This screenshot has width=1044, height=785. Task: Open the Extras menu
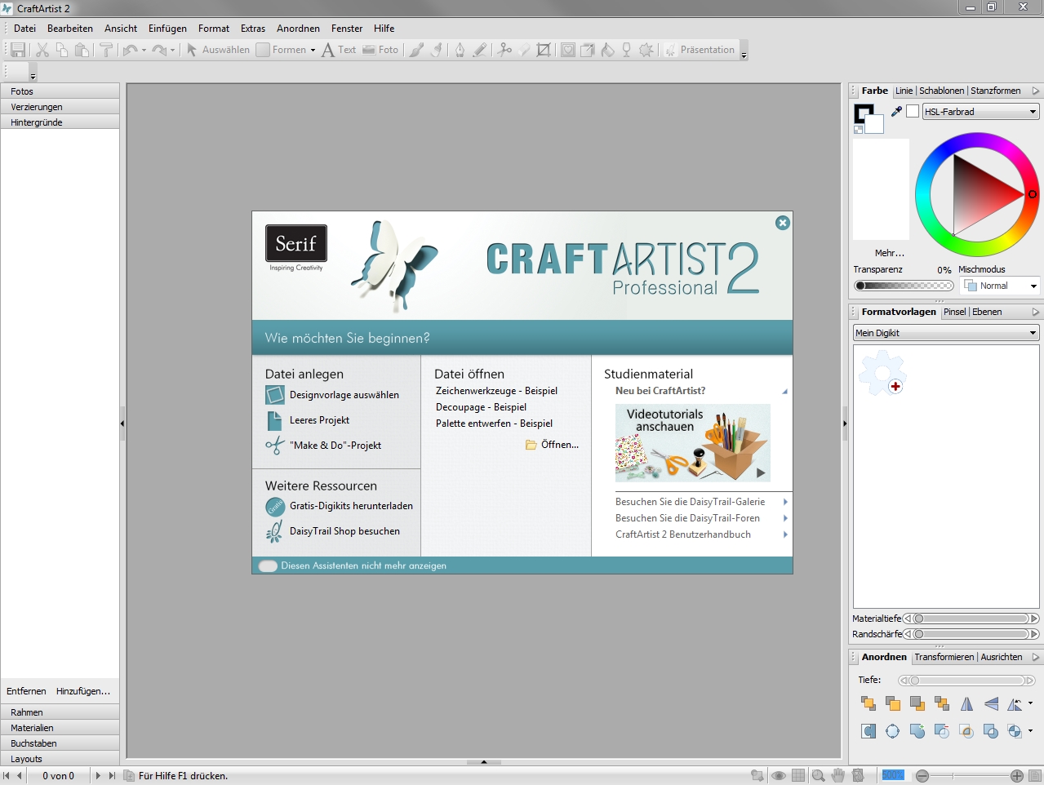tap(252, 28)
